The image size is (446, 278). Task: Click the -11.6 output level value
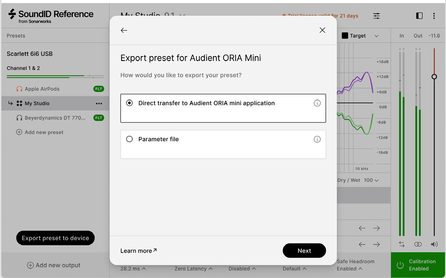click(434, 36)
